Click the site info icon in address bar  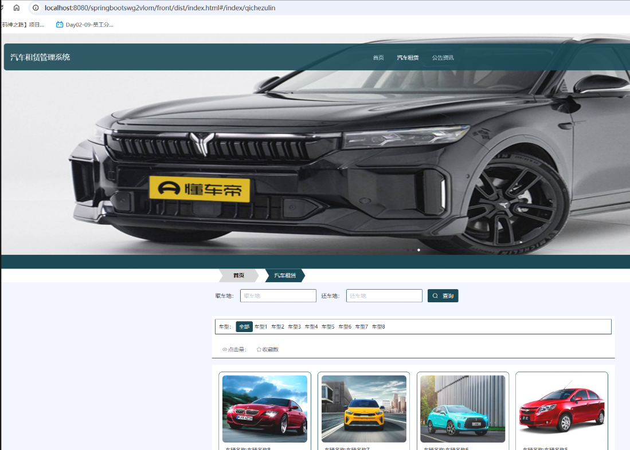pyautogui.click(x=36, y=8)
